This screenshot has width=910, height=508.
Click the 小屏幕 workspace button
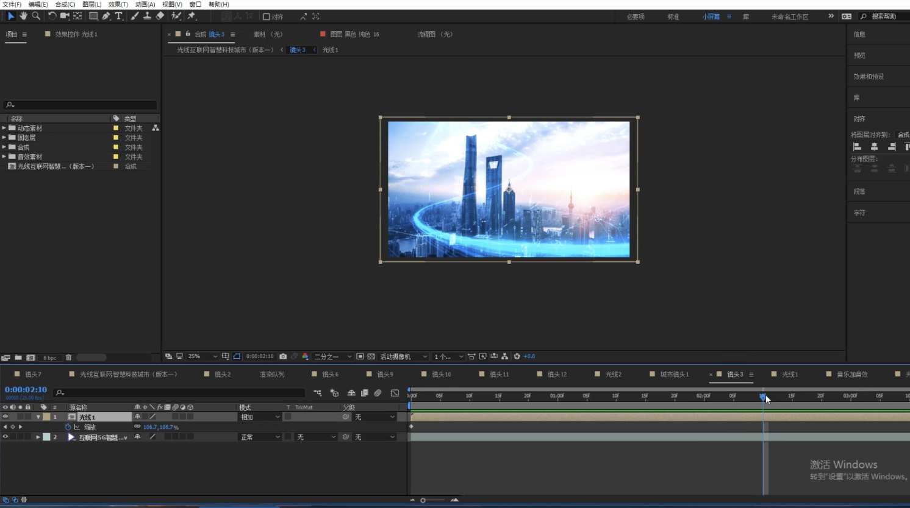coord(711,16)
